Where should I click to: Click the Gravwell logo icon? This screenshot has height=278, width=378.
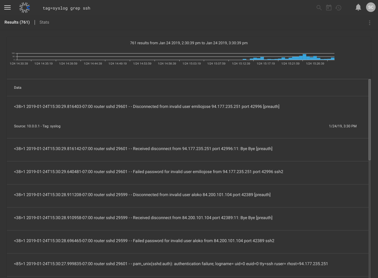24,8
